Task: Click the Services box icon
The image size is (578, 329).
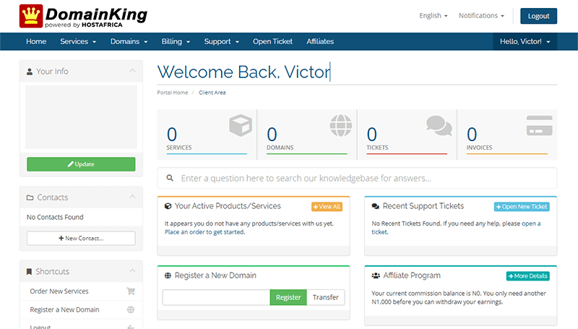Action: pos(241,125)
